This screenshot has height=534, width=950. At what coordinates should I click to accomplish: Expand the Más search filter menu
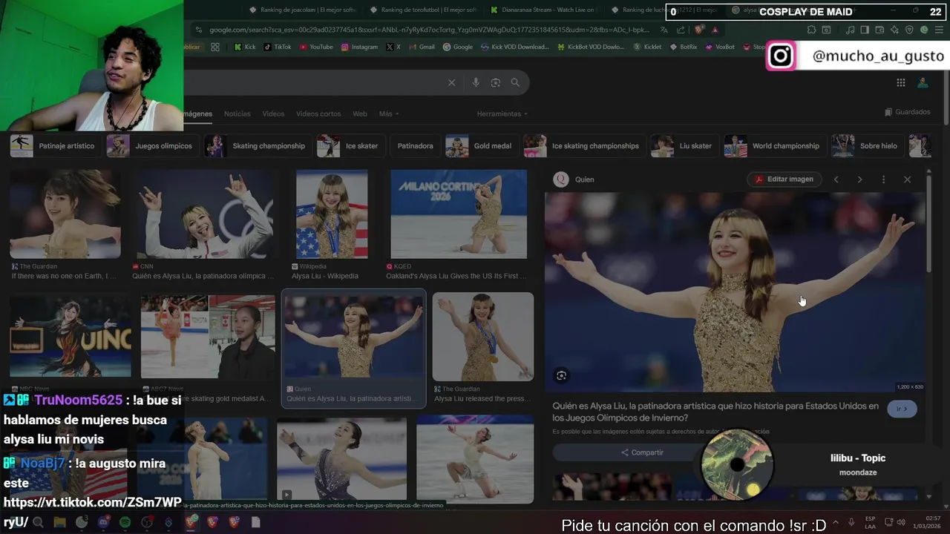point(389,113)
